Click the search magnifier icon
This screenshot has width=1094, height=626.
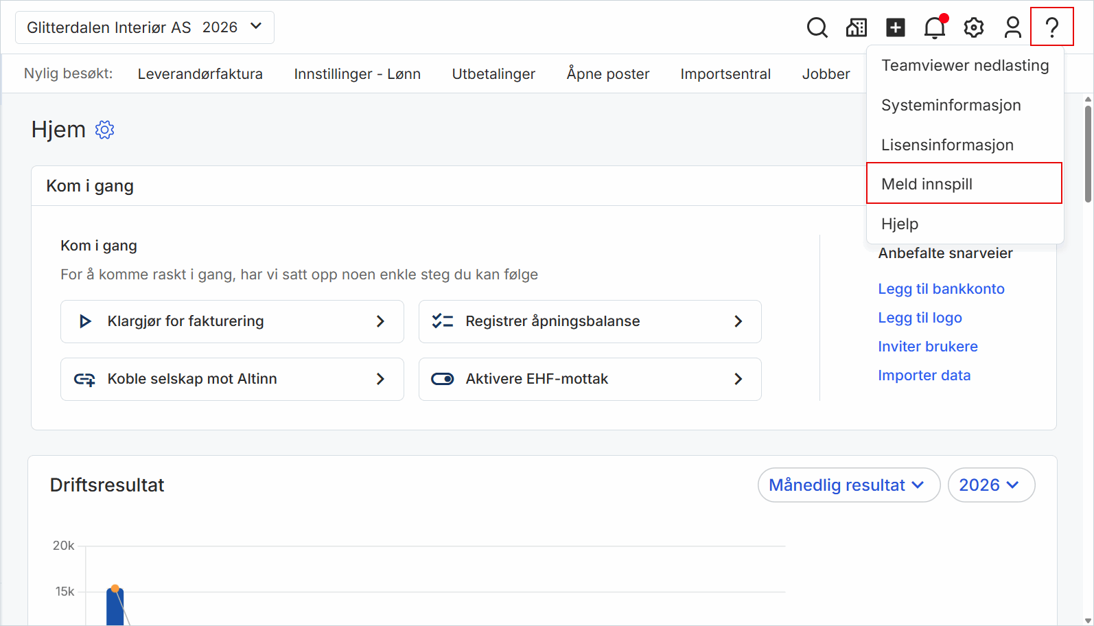point(817,27)
